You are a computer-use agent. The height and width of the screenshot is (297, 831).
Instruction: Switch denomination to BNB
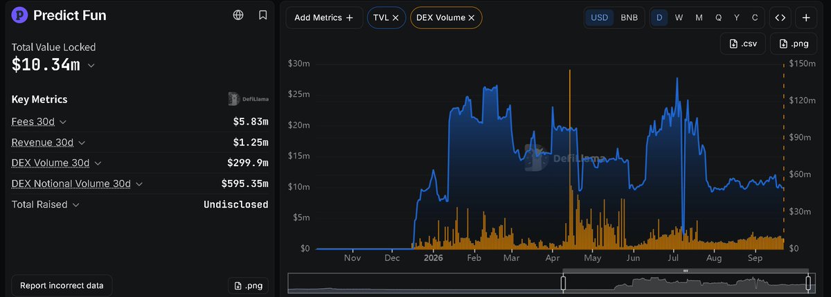[x=629, y=17]
